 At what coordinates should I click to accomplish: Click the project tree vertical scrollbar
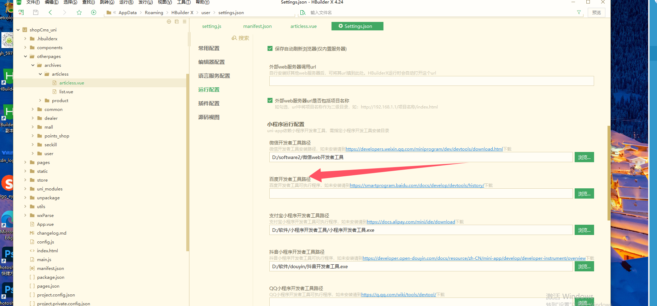click(188, 163)
